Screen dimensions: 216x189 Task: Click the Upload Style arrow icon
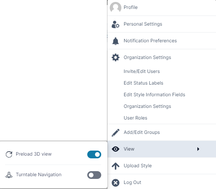116,166
